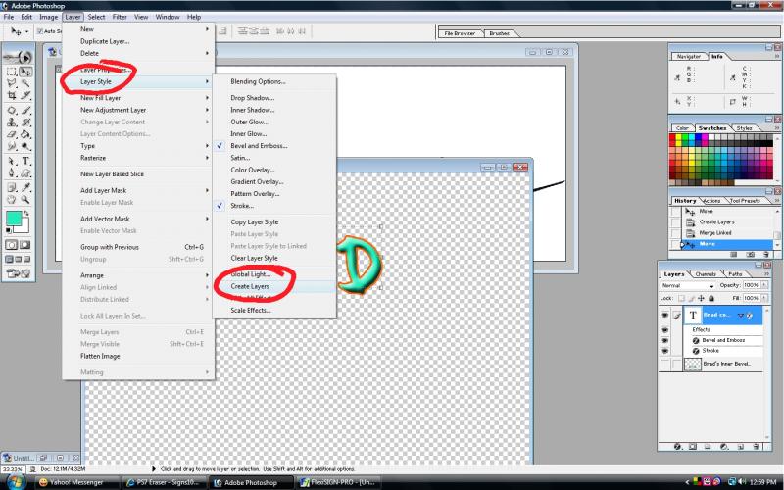Toggle visibility of the Effects row

pyautogui.click(x=664, y=330)
